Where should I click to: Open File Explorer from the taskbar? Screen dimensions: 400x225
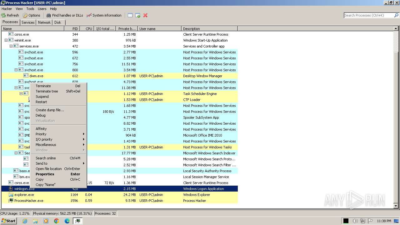coord(35,221)
